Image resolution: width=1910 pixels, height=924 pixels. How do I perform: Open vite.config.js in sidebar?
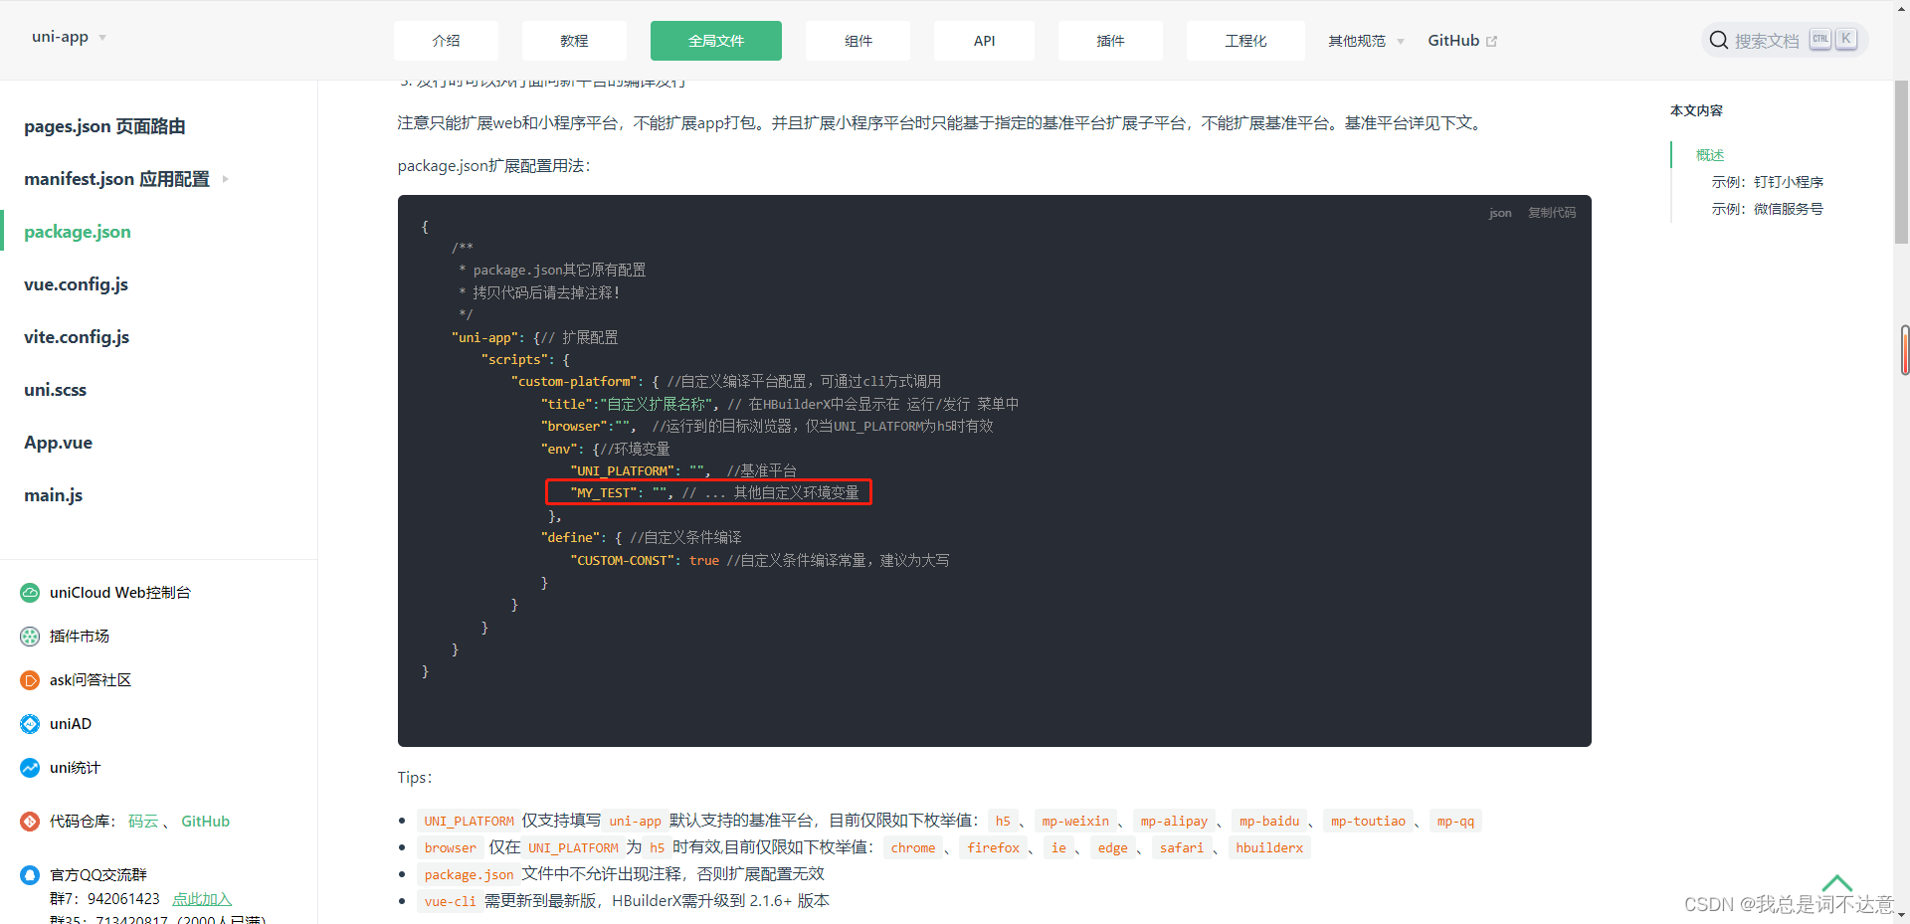point(77,337)
